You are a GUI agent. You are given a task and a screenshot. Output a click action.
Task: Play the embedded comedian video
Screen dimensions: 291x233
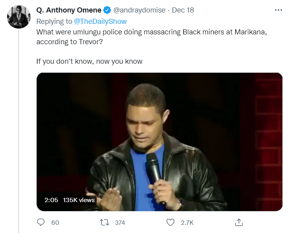click(159, 142)
